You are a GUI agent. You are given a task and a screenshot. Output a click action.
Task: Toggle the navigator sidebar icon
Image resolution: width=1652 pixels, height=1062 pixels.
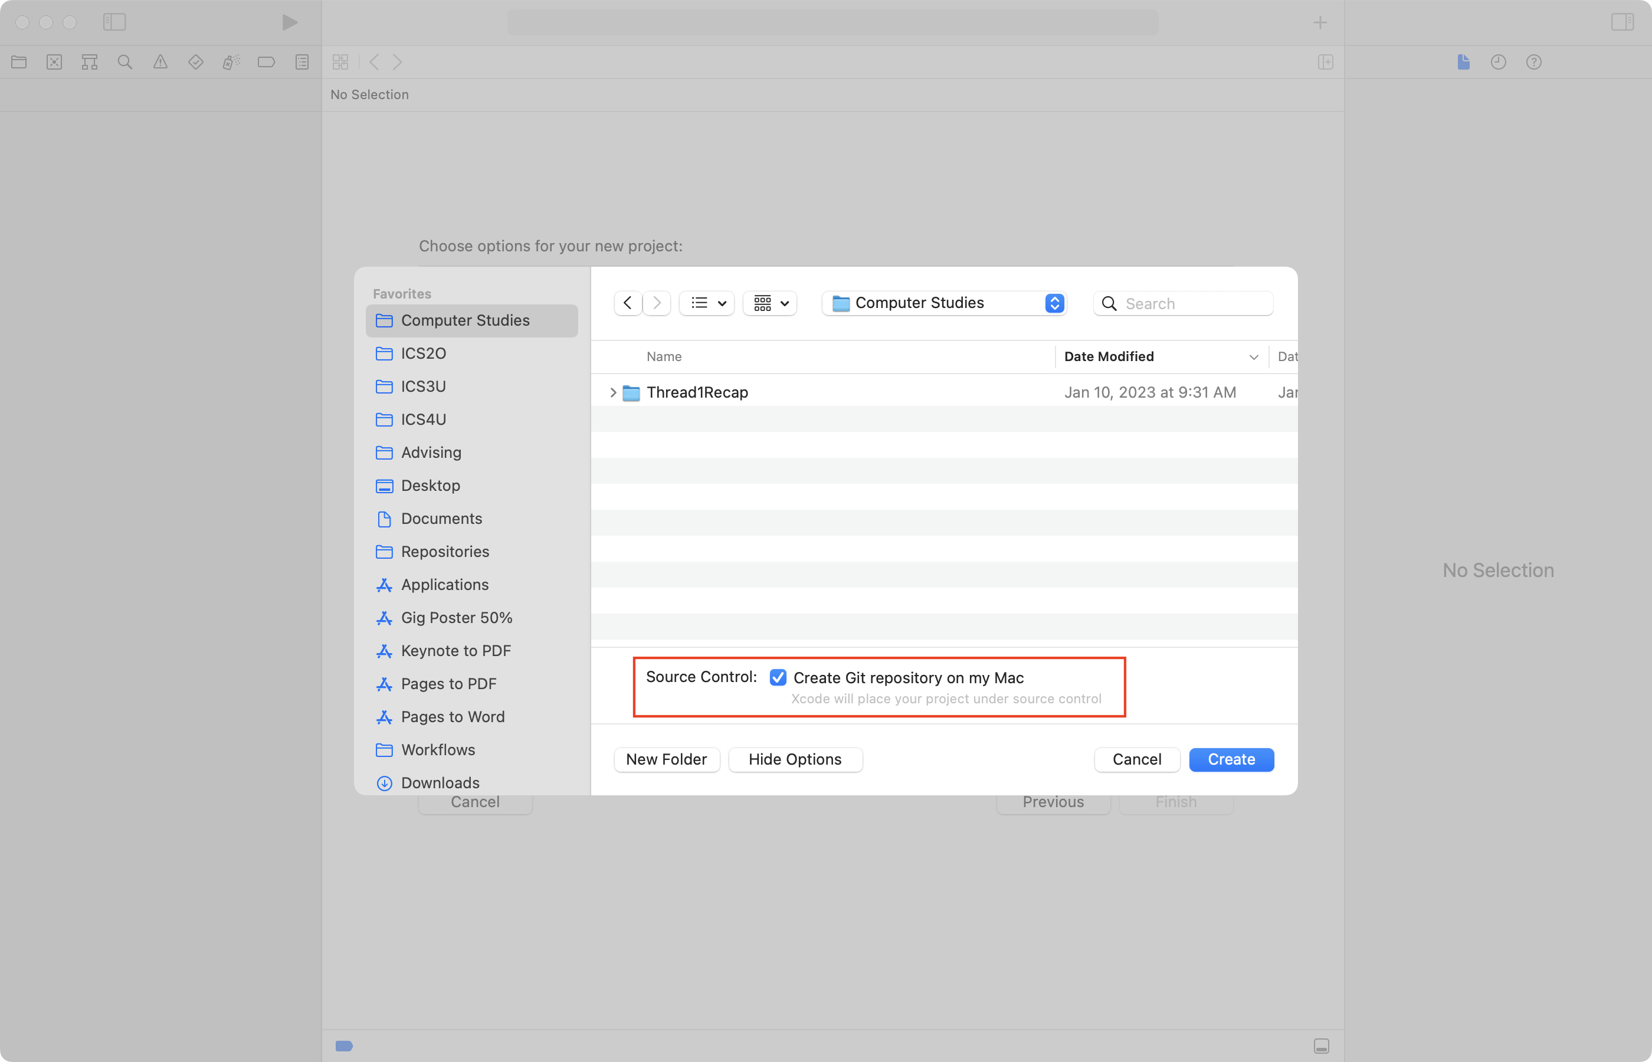point(114,22)
